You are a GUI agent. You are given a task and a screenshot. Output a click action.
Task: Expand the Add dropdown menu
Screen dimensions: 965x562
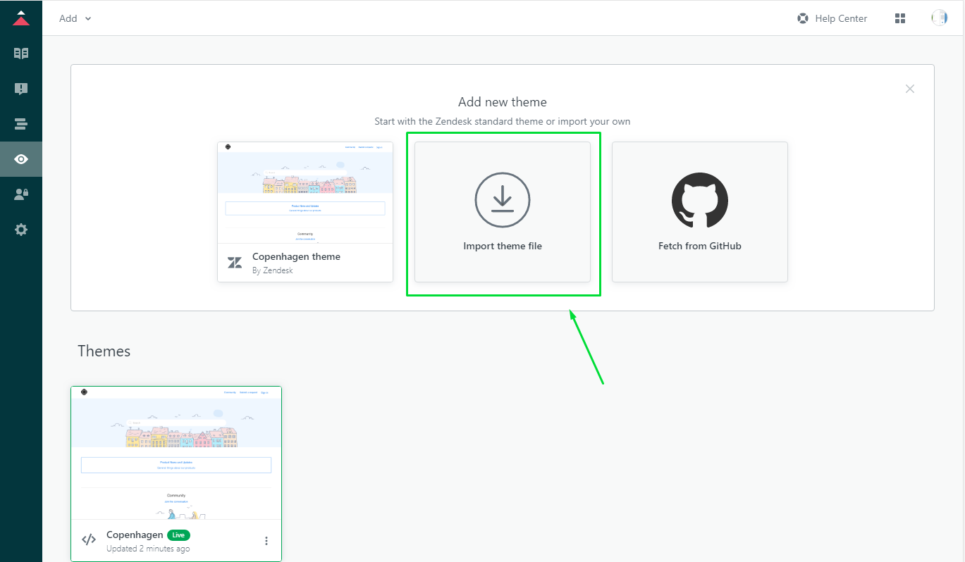point(75,18)
